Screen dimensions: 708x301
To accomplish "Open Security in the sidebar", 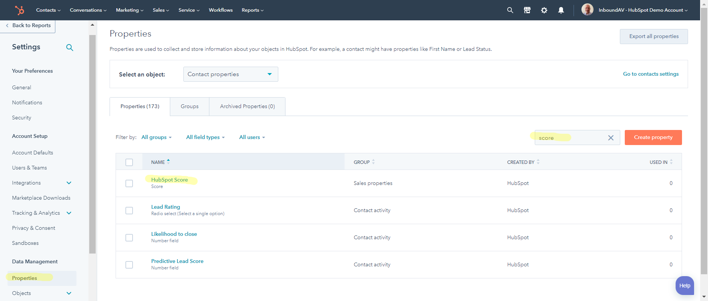I will 21,118.
